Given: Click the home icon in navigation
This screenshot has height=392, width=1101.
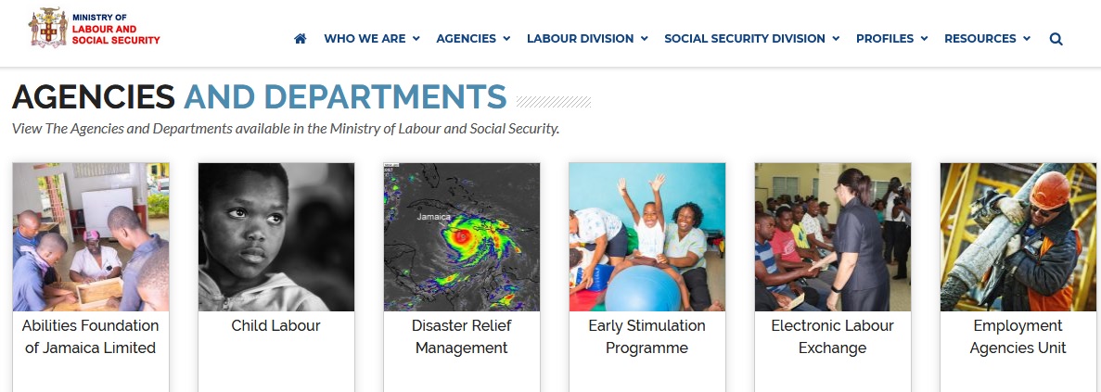Looking at the screenshot, I should point(300,39).
